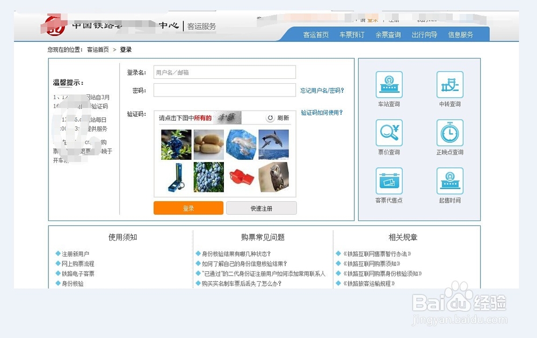
Task: Click the orange 登录 login button
Action: [x=188, y=208]
